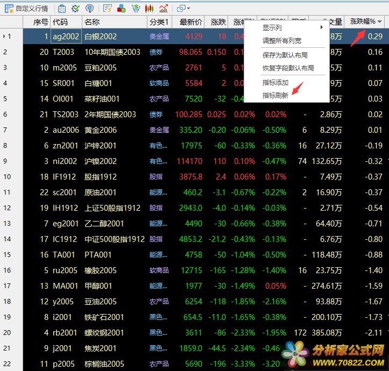This screenshot has height=371, width=389.
Task: Click the rising trend bar-chart icon
Action: coord(164,9)
